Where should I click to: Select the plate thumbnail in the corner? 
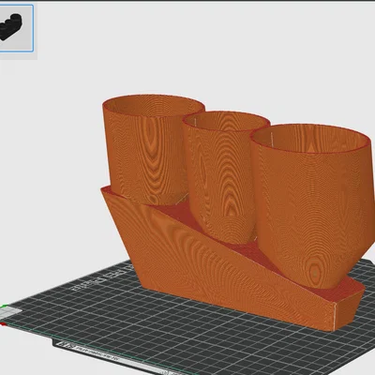16,28
